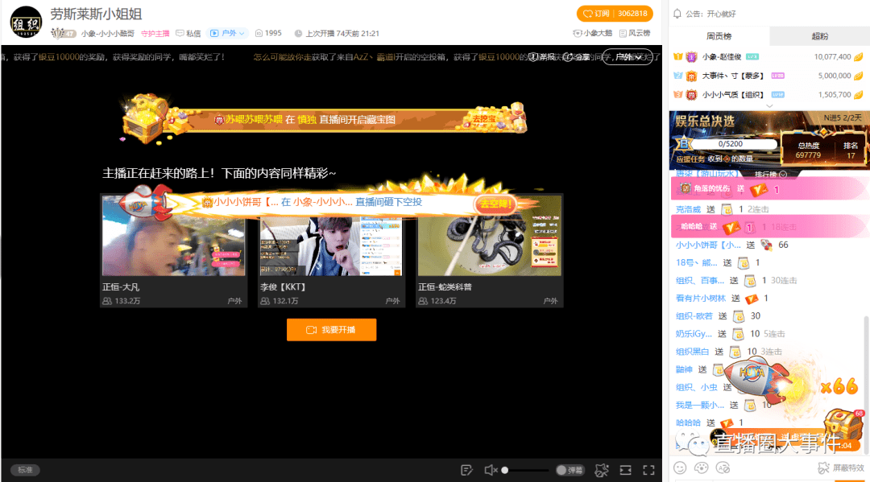Click the block gift effects icon in player
The width and height of the screenshot is (870, 482).
coord(602,471)
